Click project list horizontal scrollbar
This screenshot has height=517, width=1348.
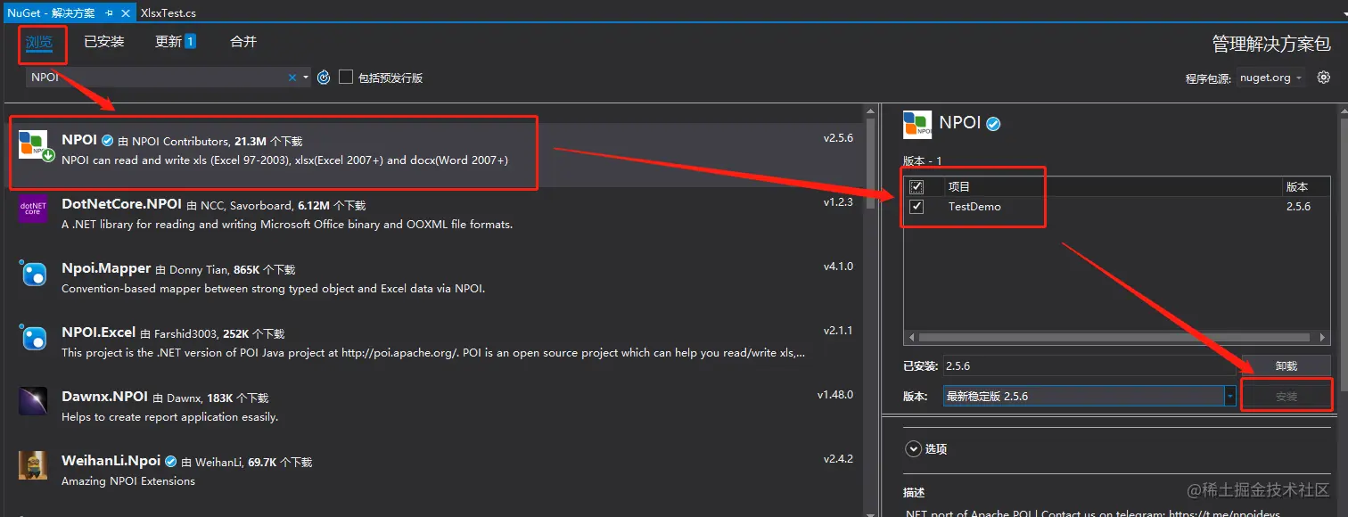pos(1114,338)
